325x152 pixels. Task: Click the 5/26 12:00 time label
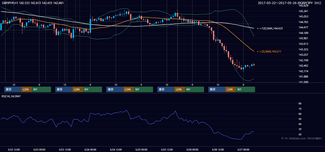click(218, 149)
